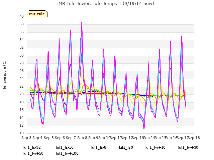The image size is (214, 160).
Task: Click the 10 y-axis tick label
Action: click(x=21, y=133)
